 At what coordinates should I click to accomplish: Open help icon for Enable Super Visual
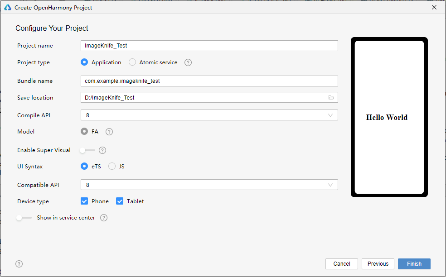coord(102,150)
